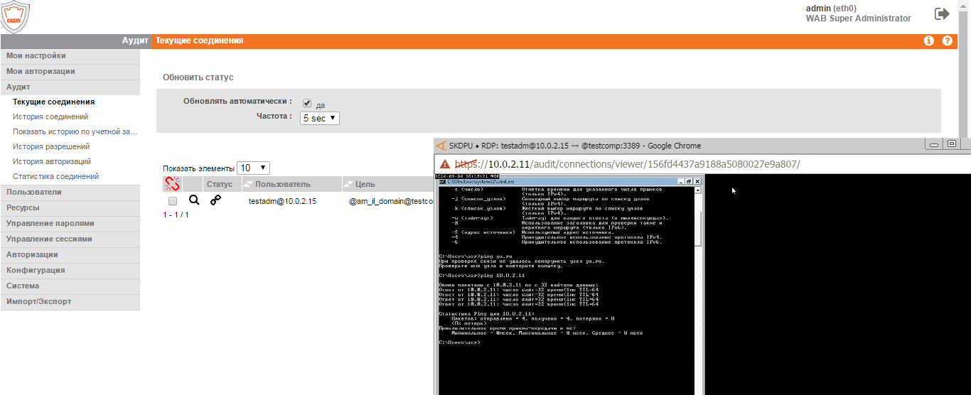Screen dimensions: 971x395
Task: Expand the 'Пользователи' menu section
Action: click(x=70, y=192)
